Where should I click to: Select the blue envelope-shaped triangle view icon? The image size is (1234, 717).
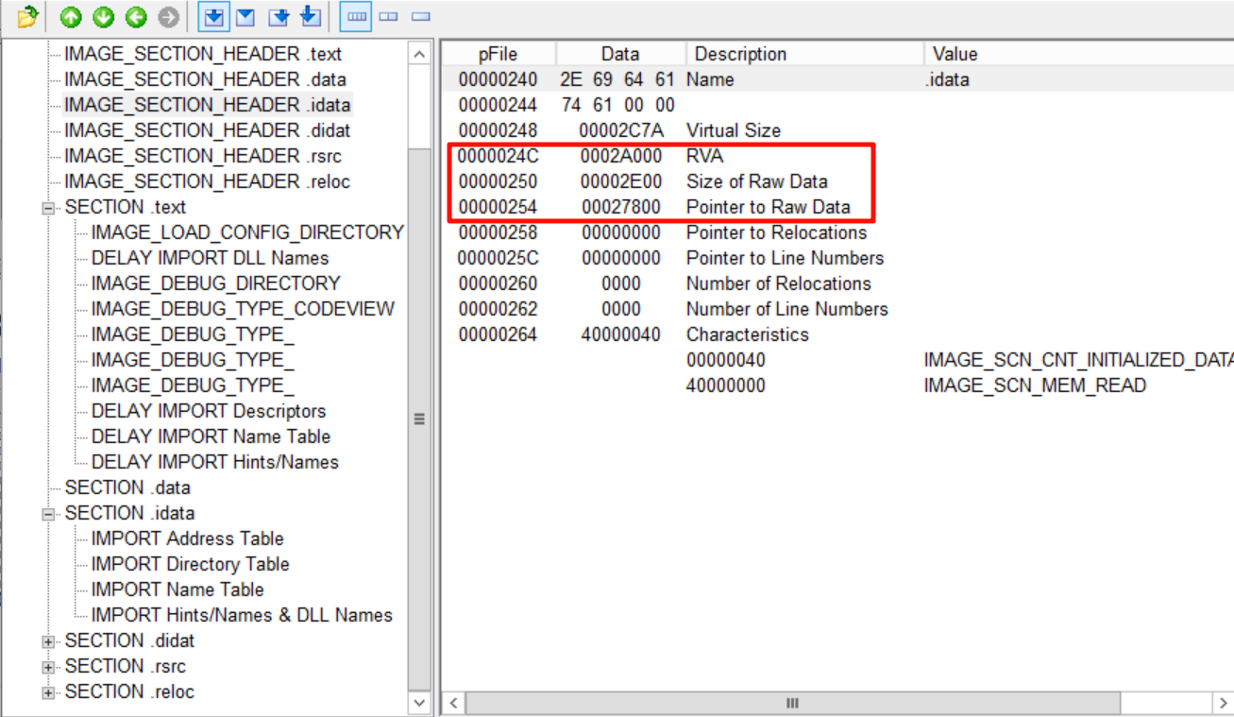click(245, 16)
